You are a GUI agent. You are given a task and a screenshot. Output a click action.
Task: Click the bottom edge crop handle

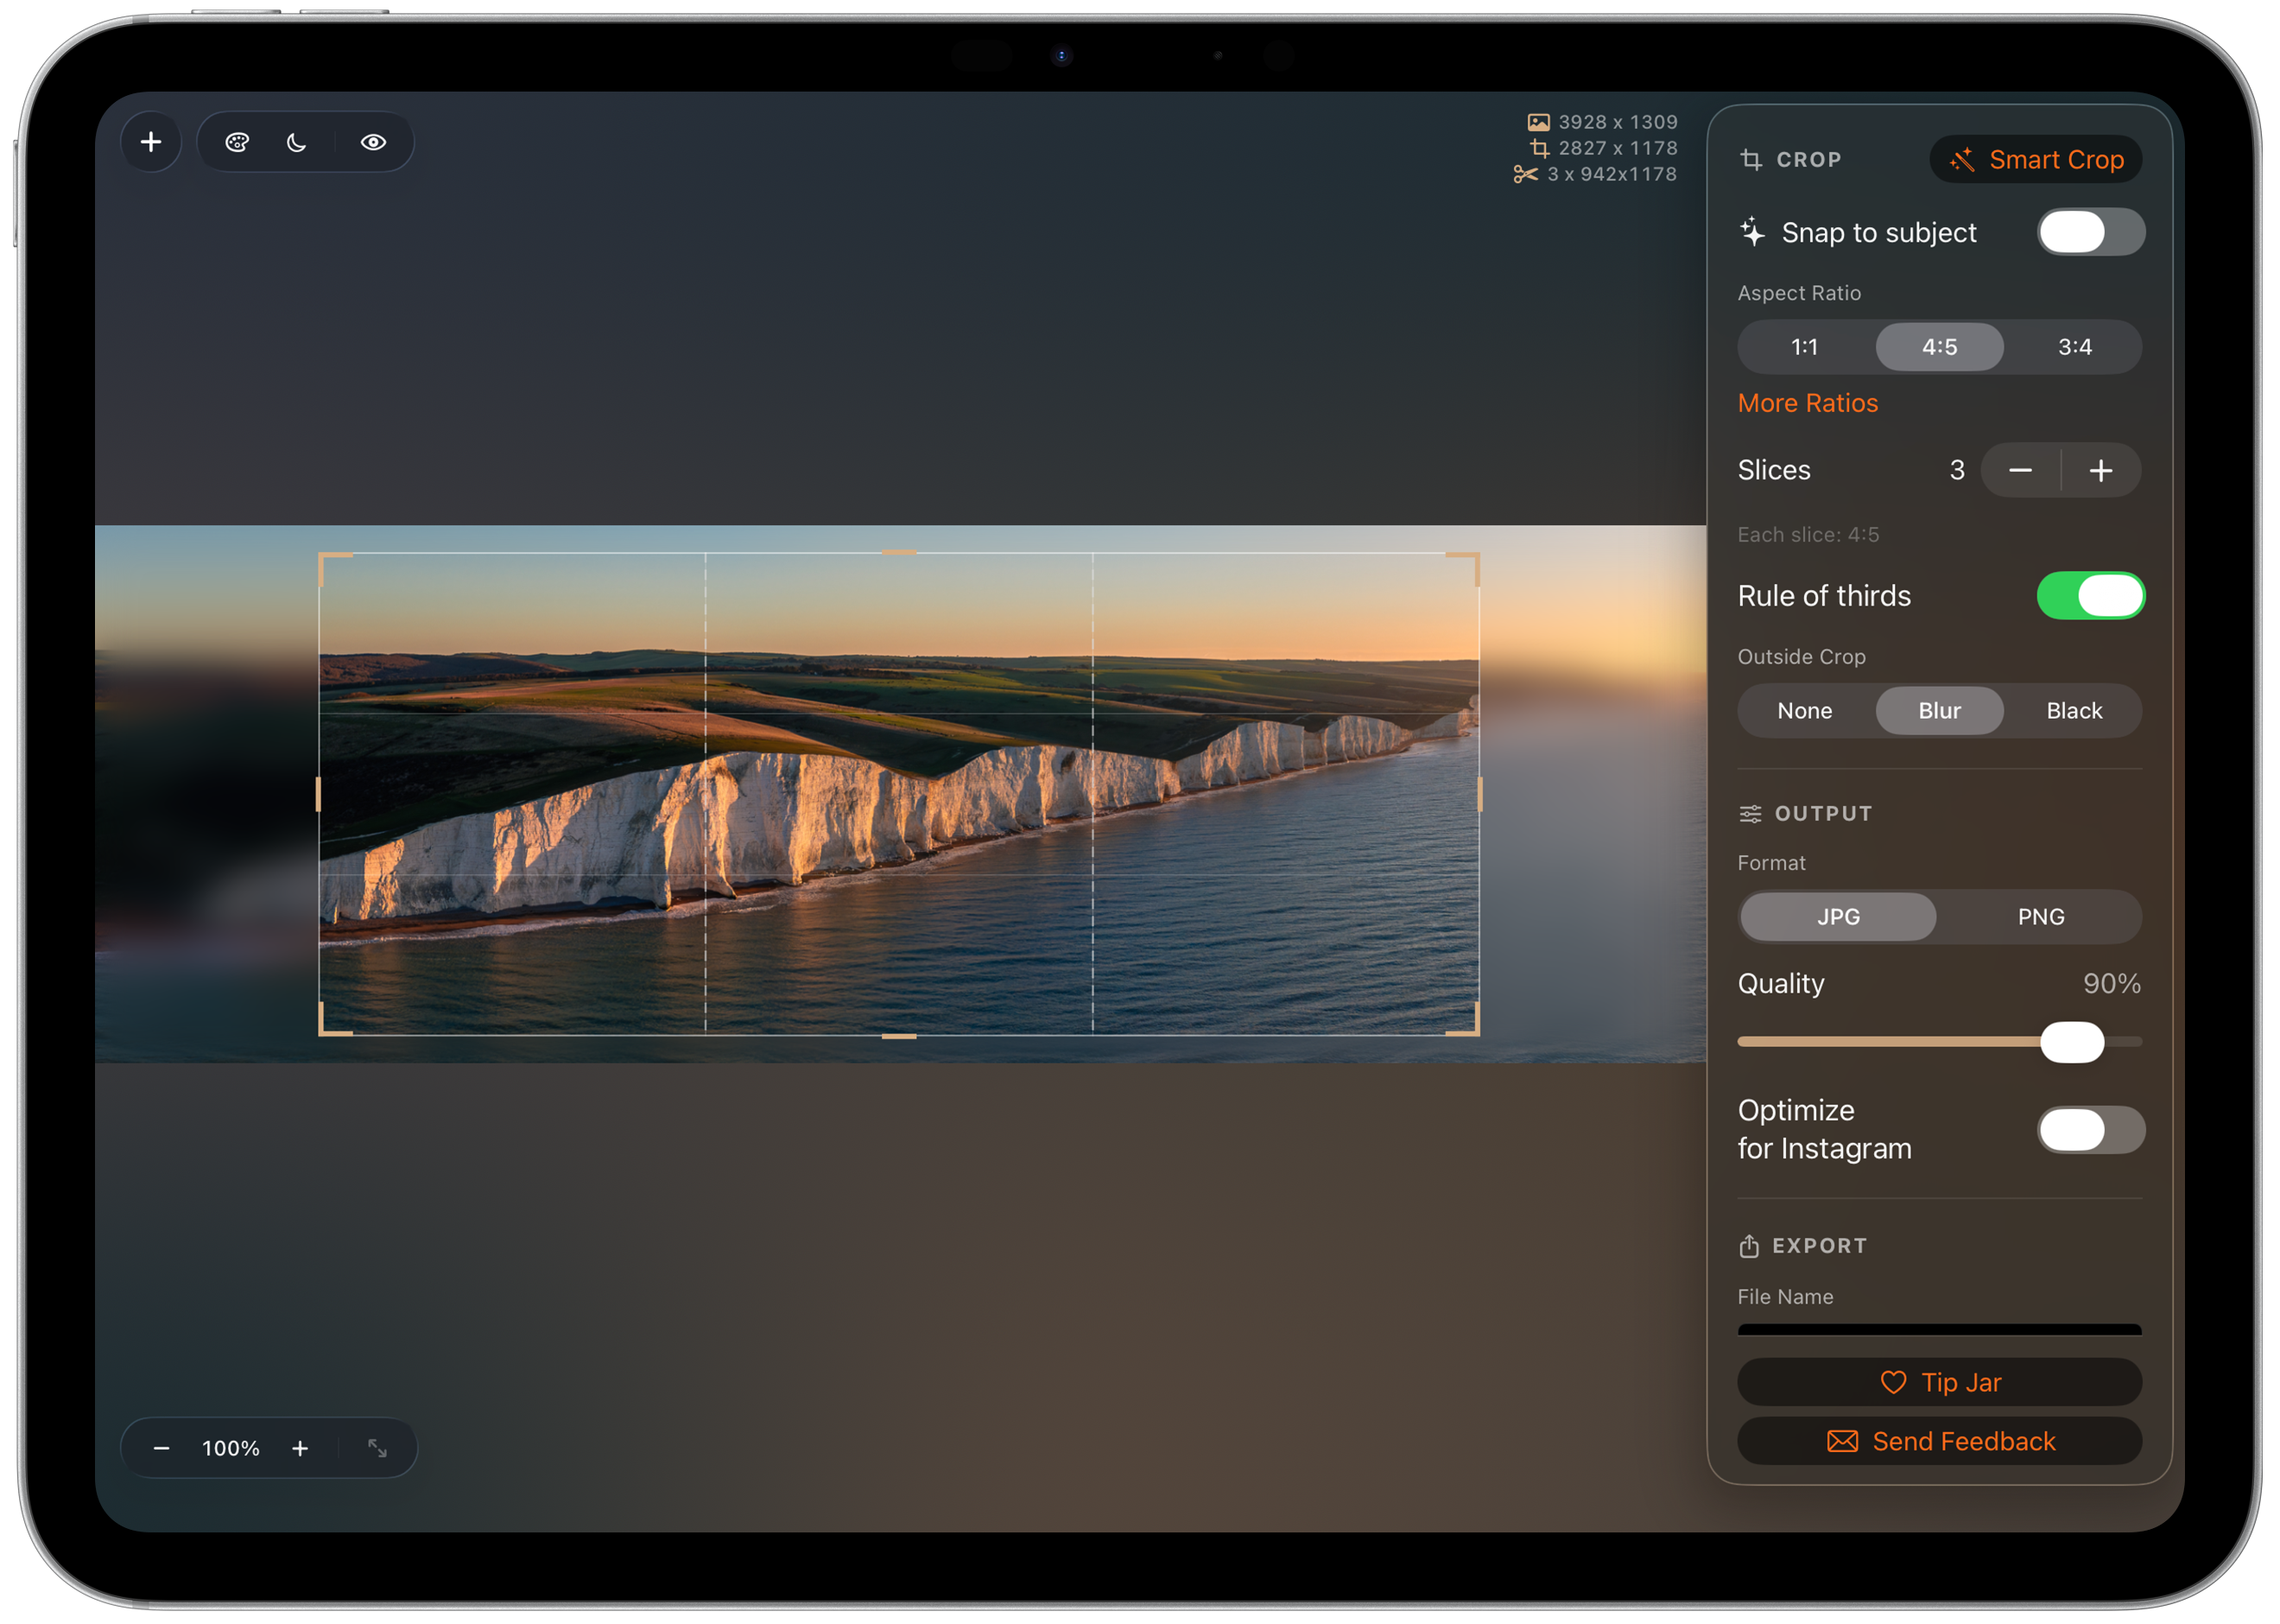[898, 1036]
